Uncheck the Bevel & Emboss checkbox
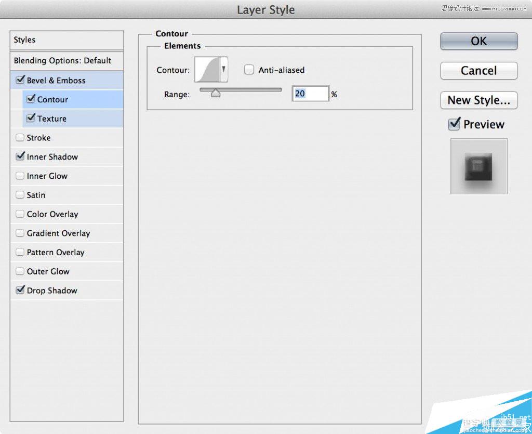 20,80
